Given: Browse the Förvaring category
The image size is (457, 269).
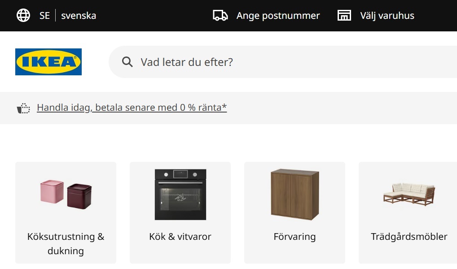Looking at the screenshot, I should point(294,236).
